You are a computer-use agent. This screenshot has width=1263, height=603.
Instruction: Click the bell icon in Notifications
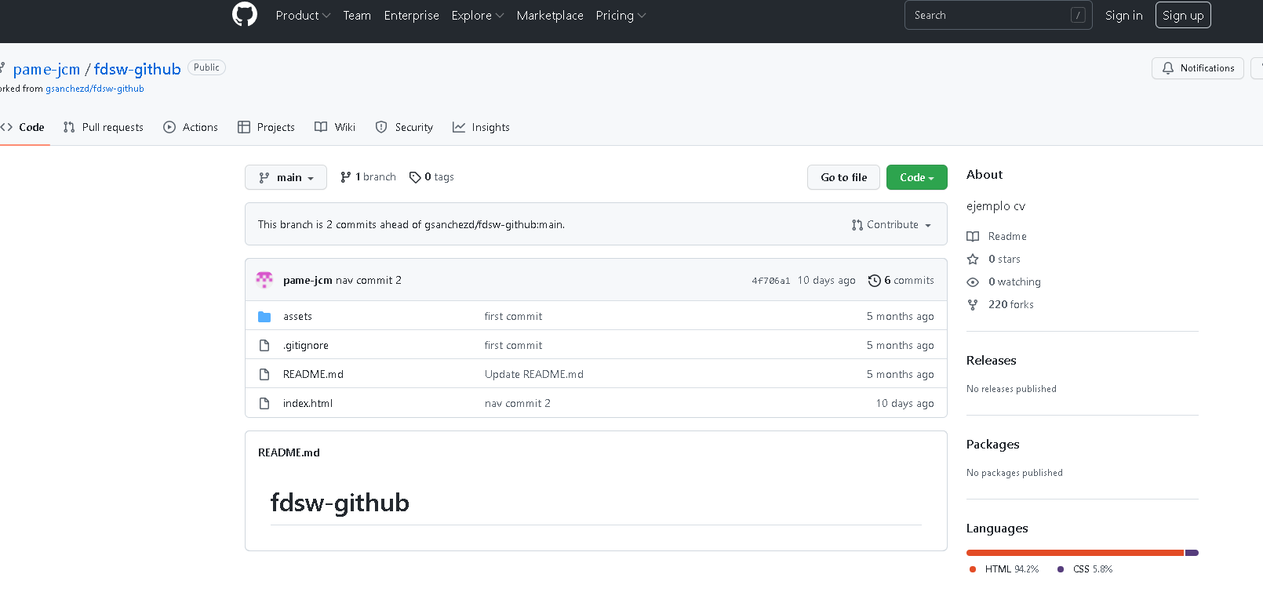[x=1168, y=68]
